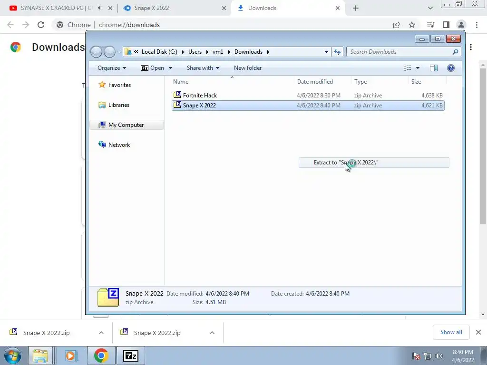Expand the Open button dropdown arrow
Viewport: 487px width, 365px height.
170,68
